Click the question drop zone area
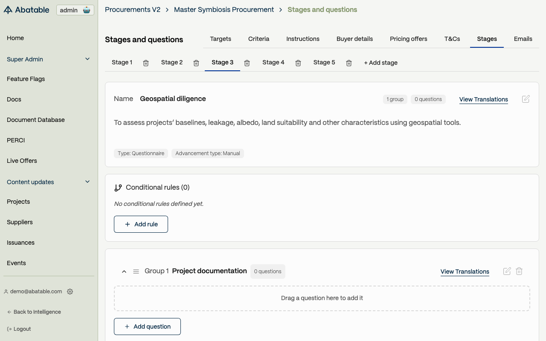The width and height of the screenshot is (546, 341). click(322, 298)
